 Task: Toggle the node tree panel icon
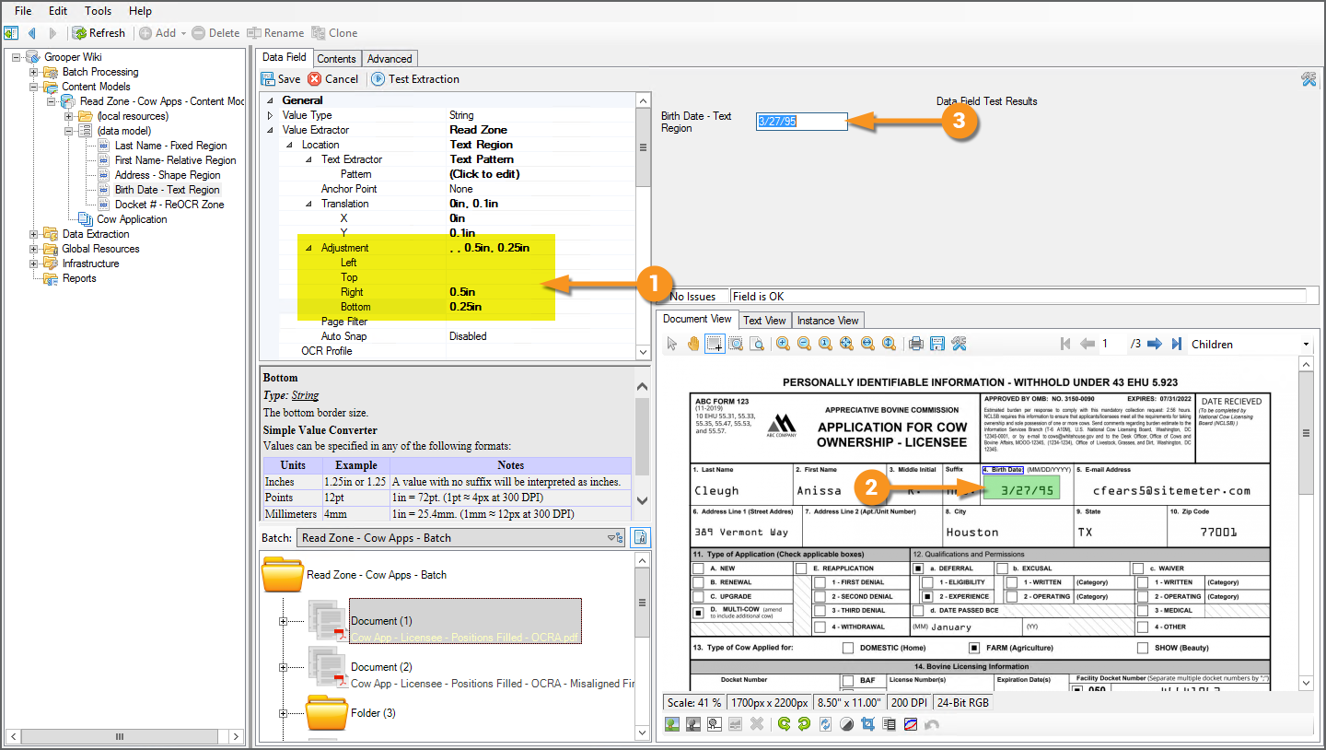coord(11,33)
